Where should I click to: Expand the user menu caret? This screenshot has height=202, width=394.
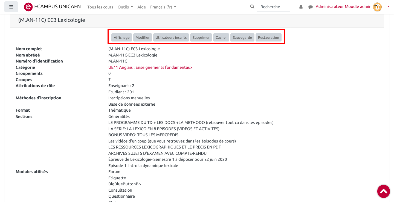(388, 6)
